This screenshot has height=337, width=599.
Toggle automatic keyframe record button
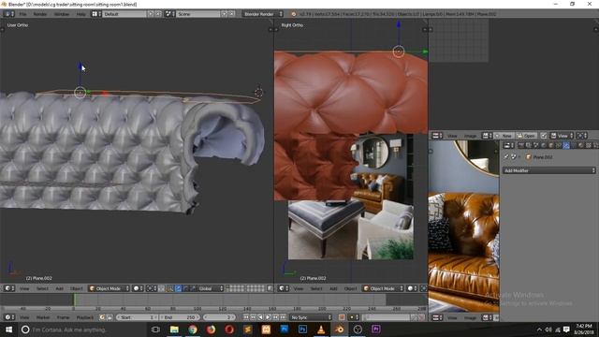tap(342, 317)
